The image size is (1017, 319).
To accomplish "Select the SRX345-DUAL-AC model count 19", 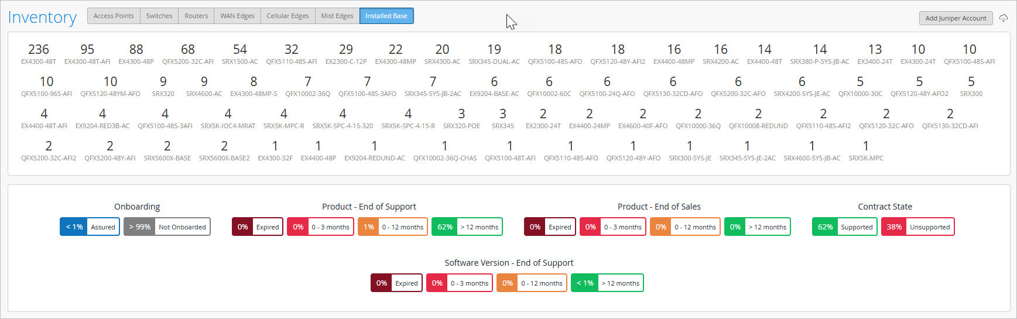I will pos(494,53).
